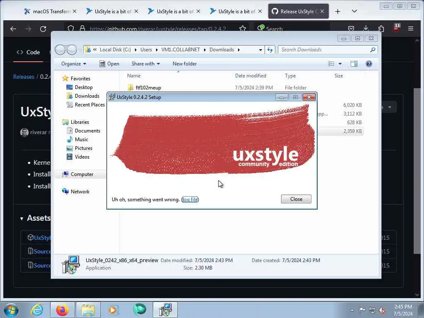
Task: Open Explorer help icon
Action: click(x=369, y=64)
